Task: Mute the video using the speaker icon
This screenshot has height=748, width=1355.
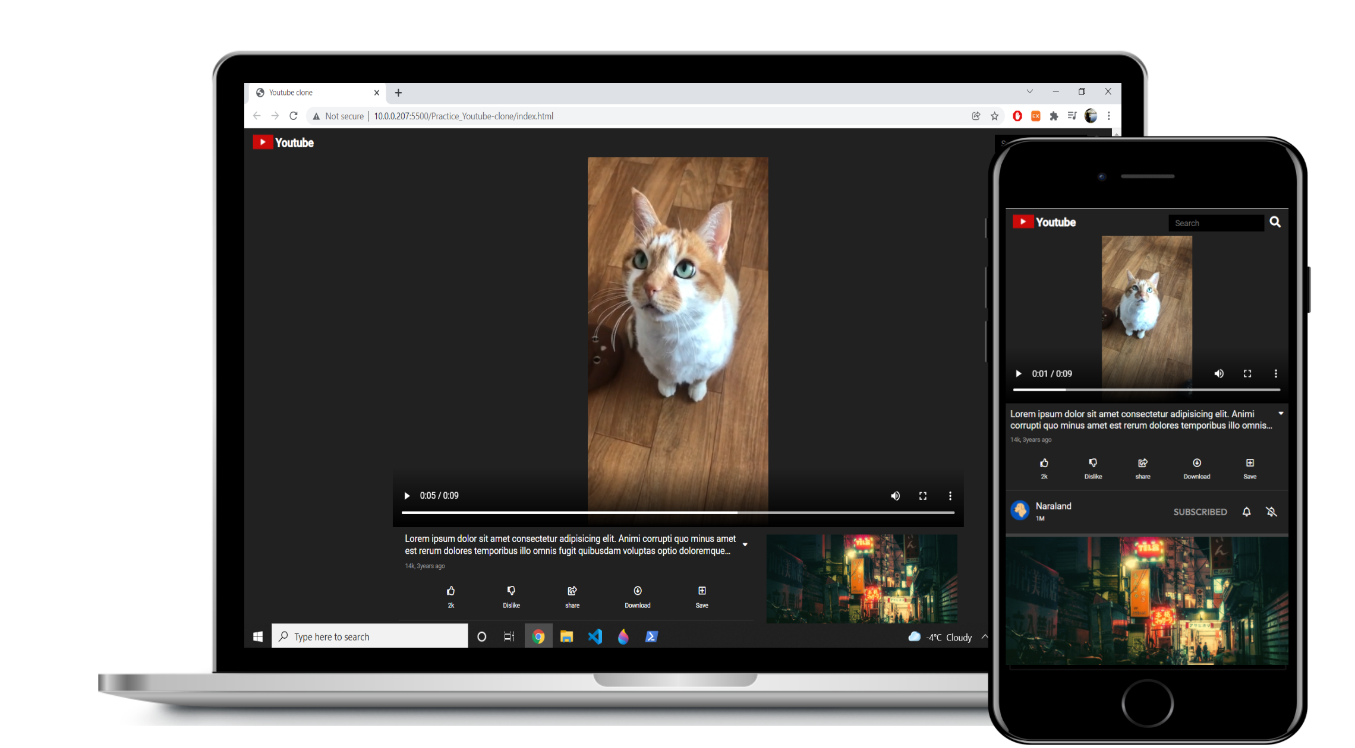Action: [895, 496]
